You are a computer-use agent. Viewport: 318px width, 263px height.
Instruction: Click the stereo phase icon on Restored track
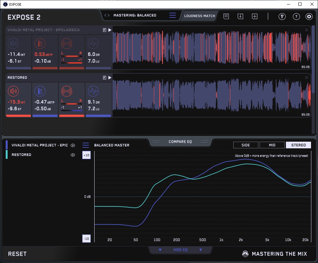point(67,91)
